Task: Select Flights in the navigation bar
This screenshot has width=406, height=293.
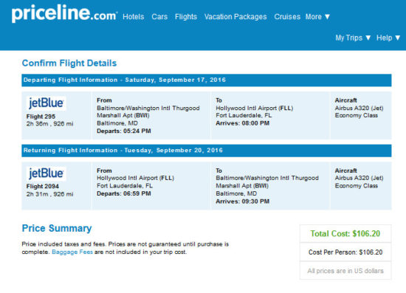Action: click(186, 17)
